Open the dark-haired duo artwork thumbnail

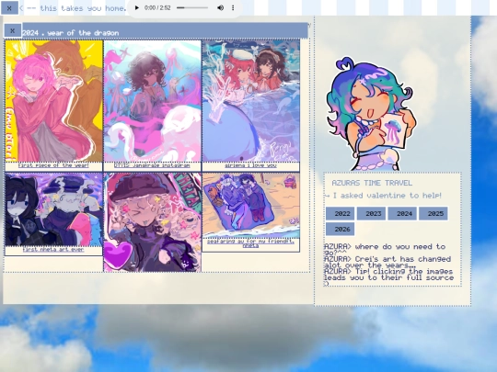pyautogui.click(x=54, y=209)
